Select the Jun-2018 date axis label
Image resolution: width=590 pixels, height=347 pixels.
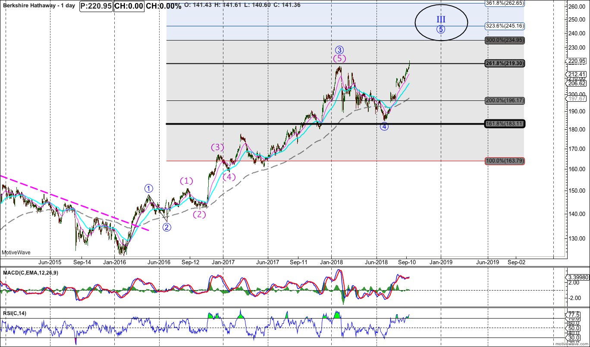click(376, 261)
